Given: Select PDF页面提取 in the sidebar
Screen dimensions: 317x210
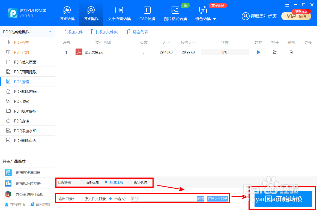Looking at the screenshot, I should pyautogui.click(x=28, y=72).
